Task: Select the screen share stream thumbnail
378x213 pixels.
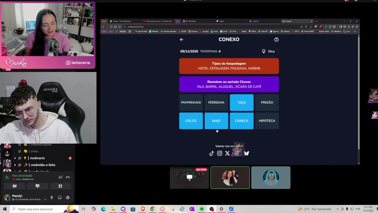Action: [189, 177]
